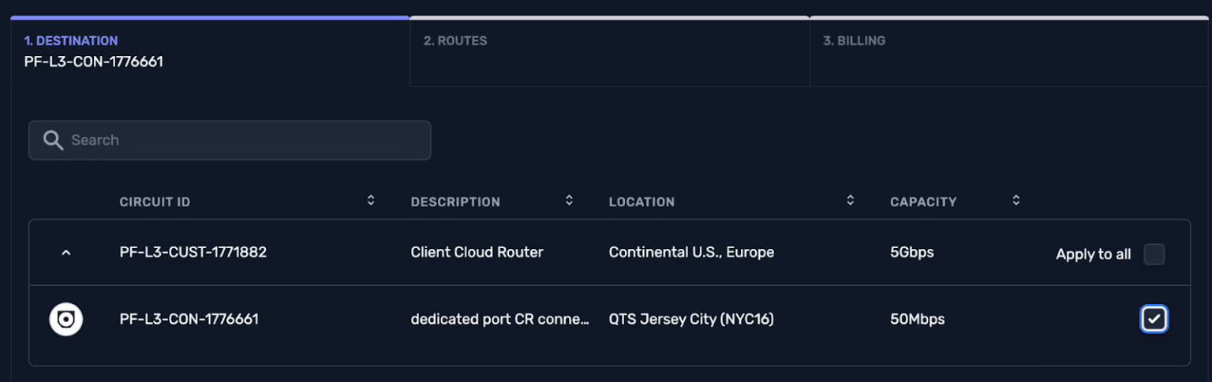Go to the 3. Billing tab
The image size is (1212, 382).
[1010, 50]
